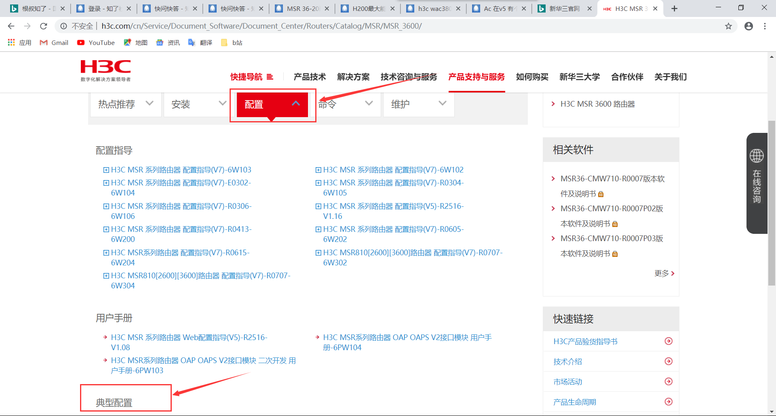Screen dimensions: 776x416
Task: Close the 新华三官网 browser tab
Action: click(x=590, y=8)
